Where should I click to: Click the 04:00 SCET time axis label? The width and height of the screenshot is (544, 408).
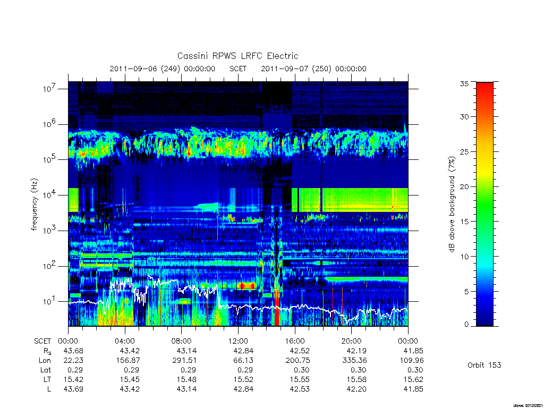point(124,341)
